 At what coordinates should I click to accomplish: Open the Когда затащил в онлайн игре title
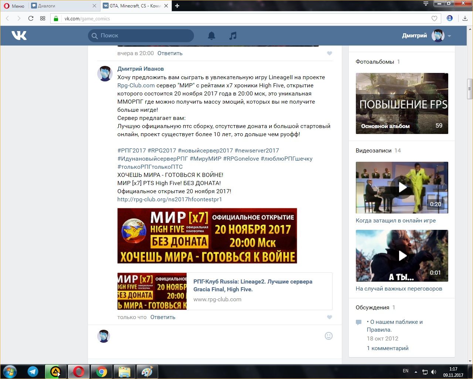coord(396,221)
